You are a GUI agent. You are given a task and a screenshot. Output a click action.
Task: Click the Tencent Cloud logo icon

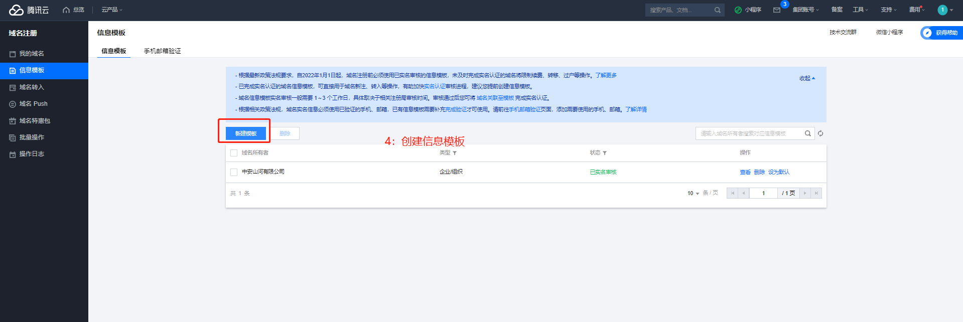(17, 10)
